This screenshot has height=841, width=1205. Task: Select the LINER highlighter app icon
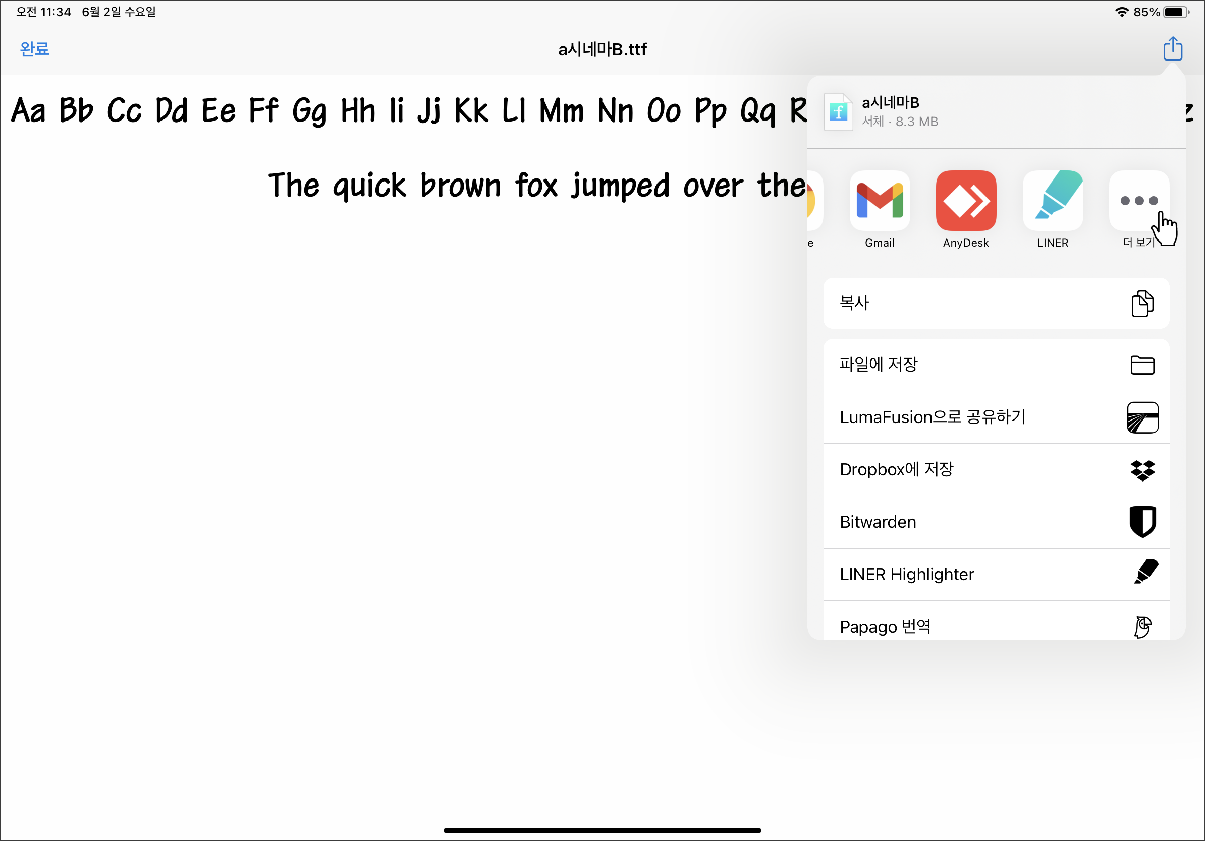point(1052,201)
